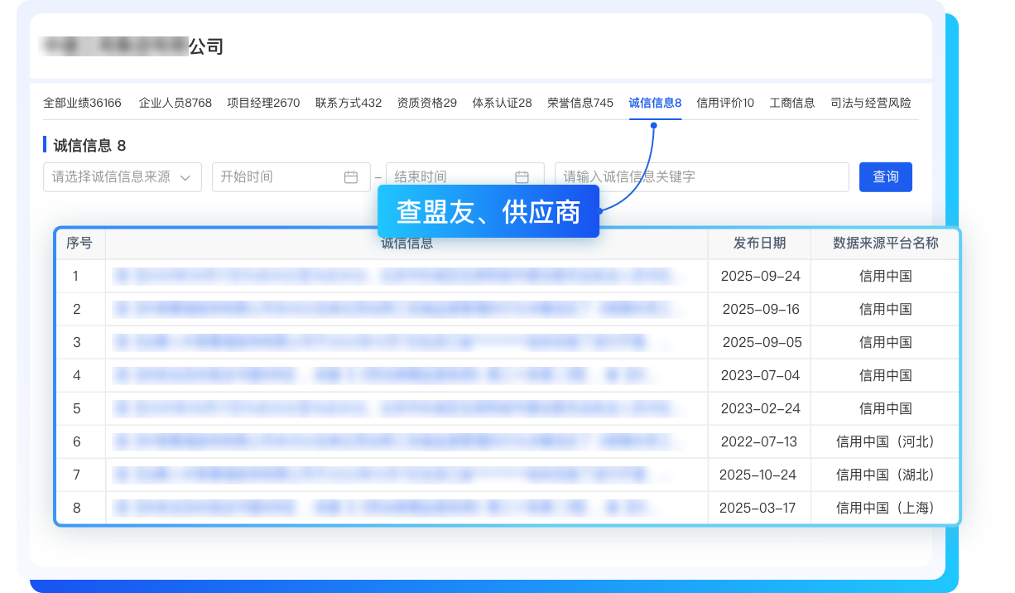Switch to the 企业人员8768 tab
1015x593 pixels.
coord(176,104)
